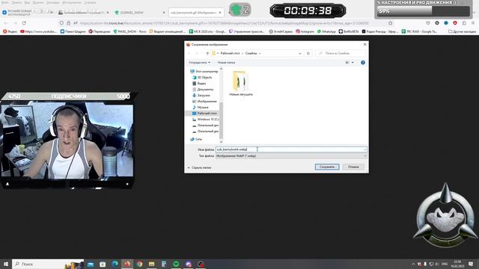Open the calculator taskbar icon
Viewport: 479px width, 269px height.
tap(164, 264)
